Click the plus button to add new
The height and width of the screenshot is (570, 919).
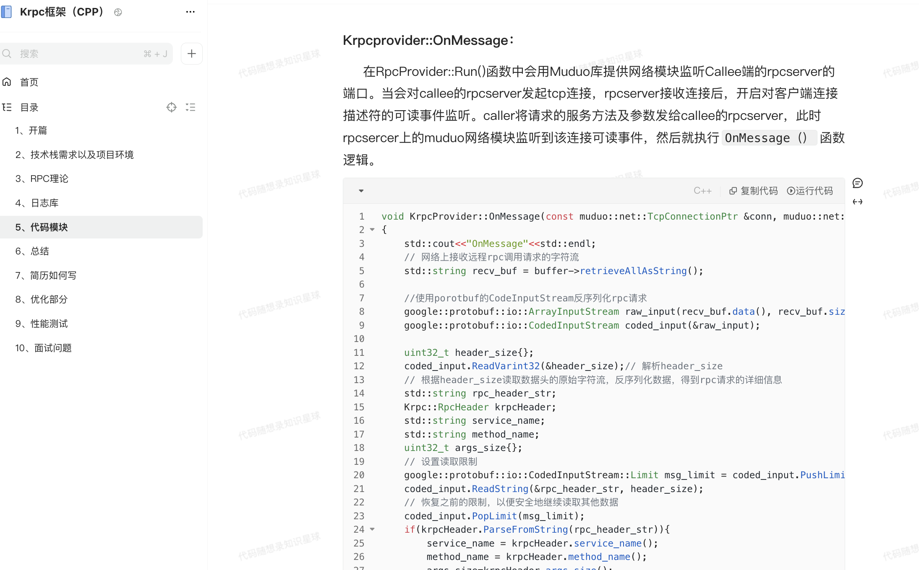point(191,54)
